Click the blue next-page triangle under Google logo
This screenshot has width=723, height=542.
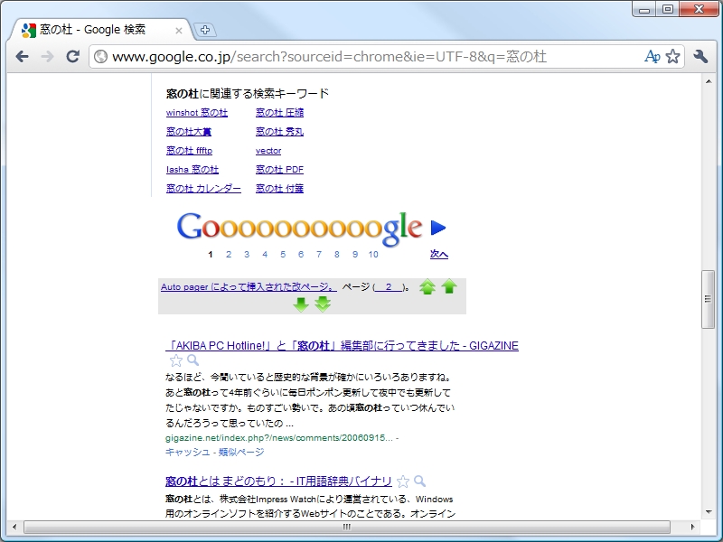point(436,227)
